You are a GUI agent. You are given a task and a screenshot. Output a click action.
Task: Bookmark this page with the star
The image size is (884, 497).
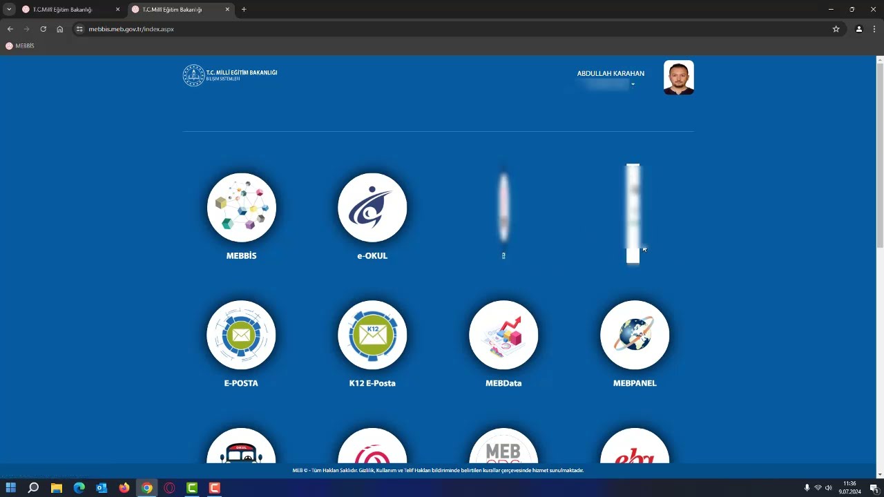coord(836,29)
